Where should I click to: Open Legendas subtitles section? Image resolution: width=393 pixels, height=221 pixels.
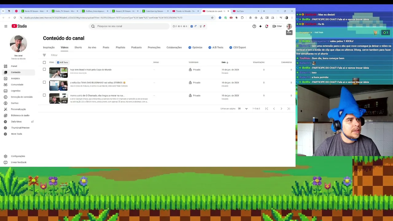pyautogui.click(x=16, y=91)
